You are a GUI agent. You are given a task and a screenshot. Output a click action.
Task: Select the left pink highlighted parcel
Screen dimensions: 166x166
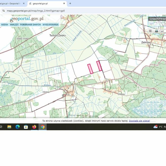click(90, 69)
